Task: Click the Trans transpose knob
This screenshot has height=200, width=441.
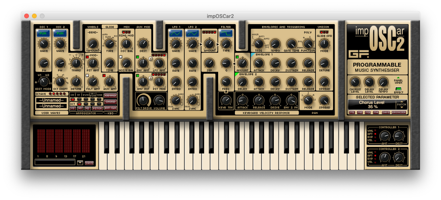Action: point(76,63)
